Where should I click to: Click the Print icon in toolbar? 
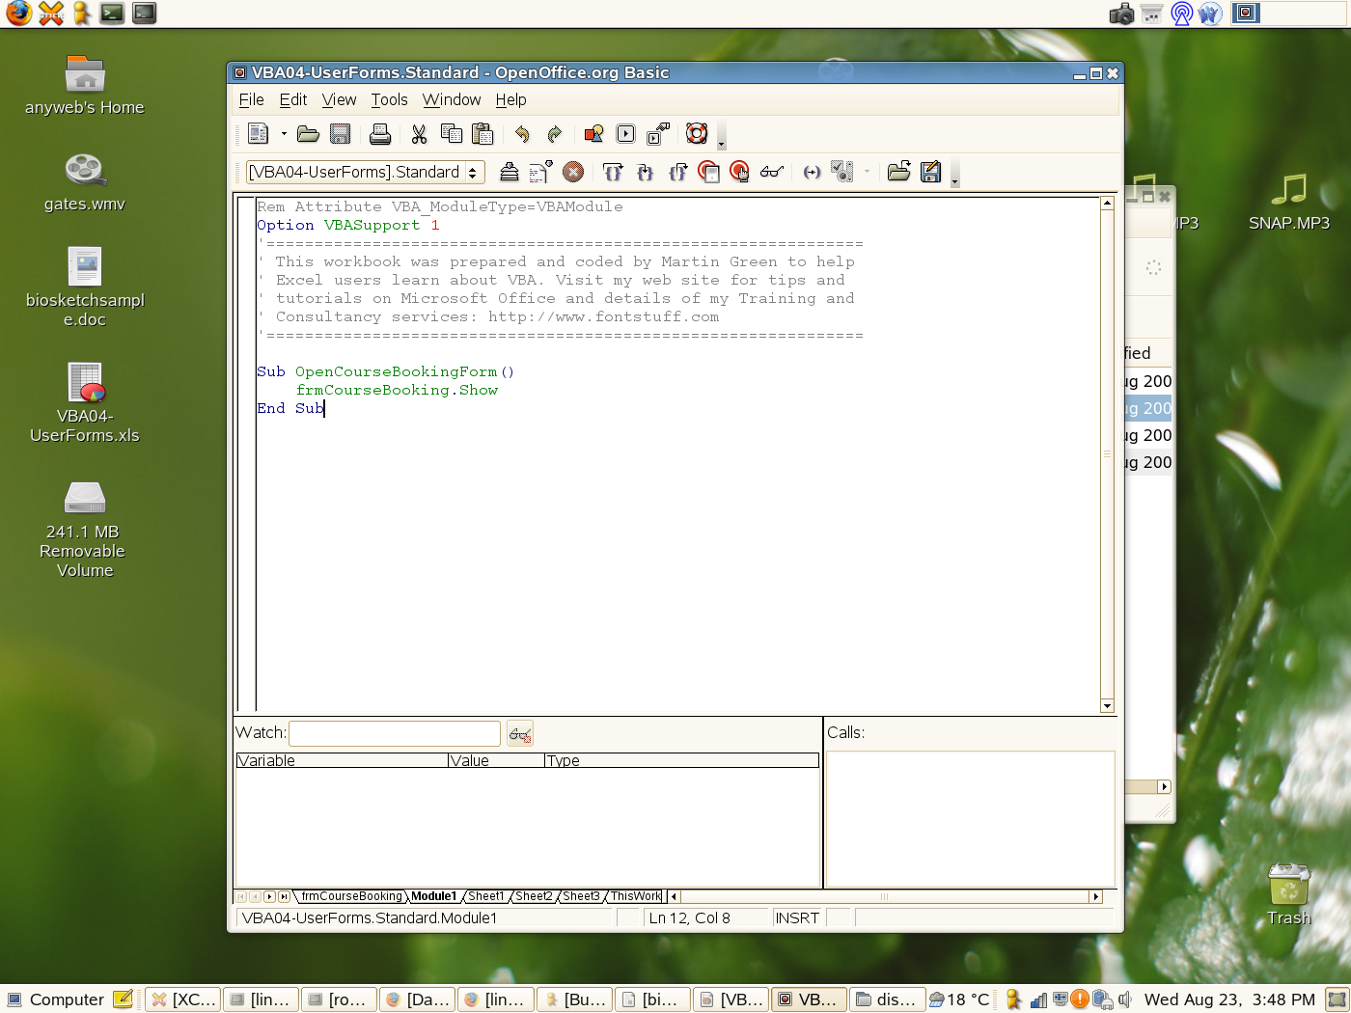coord(380,134)
